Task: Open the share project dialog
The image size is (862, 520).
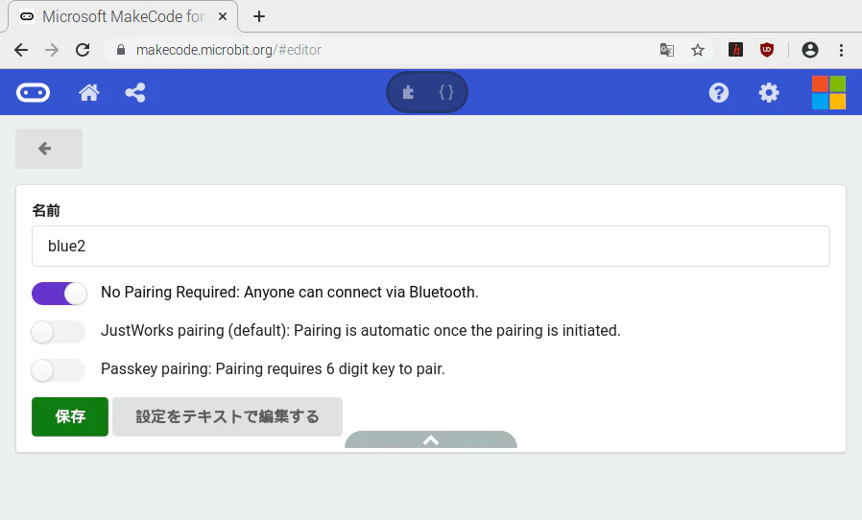Action: click(135, 92)
